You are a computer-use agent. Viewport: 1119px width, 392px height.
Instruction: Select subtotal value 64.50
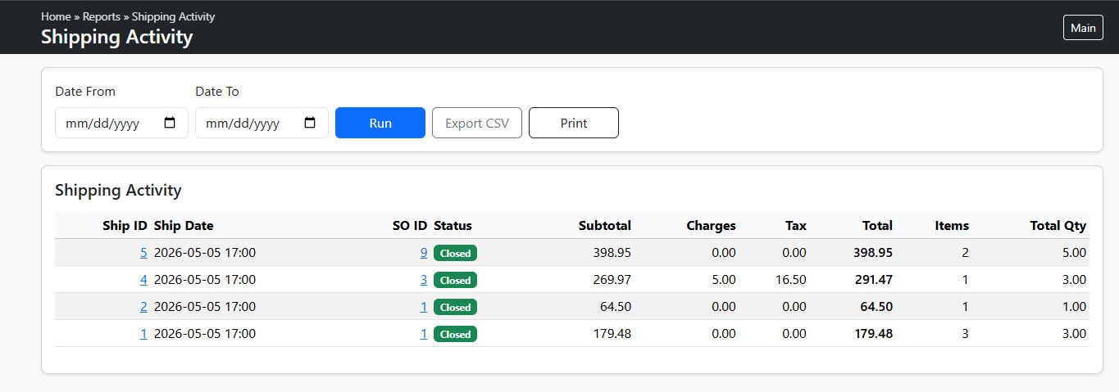click(x=616, y=306)
